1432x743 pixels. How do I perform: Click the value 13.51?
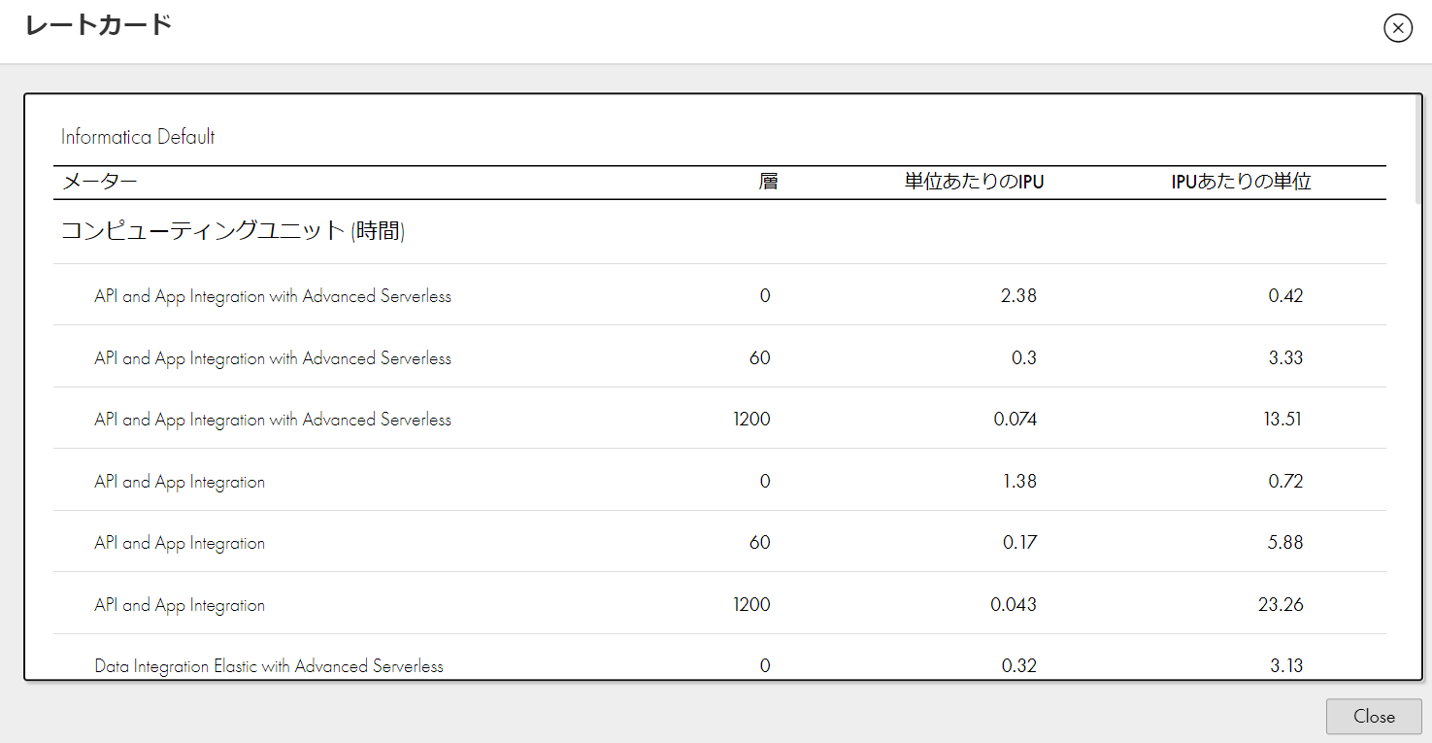click(1282, 420)
